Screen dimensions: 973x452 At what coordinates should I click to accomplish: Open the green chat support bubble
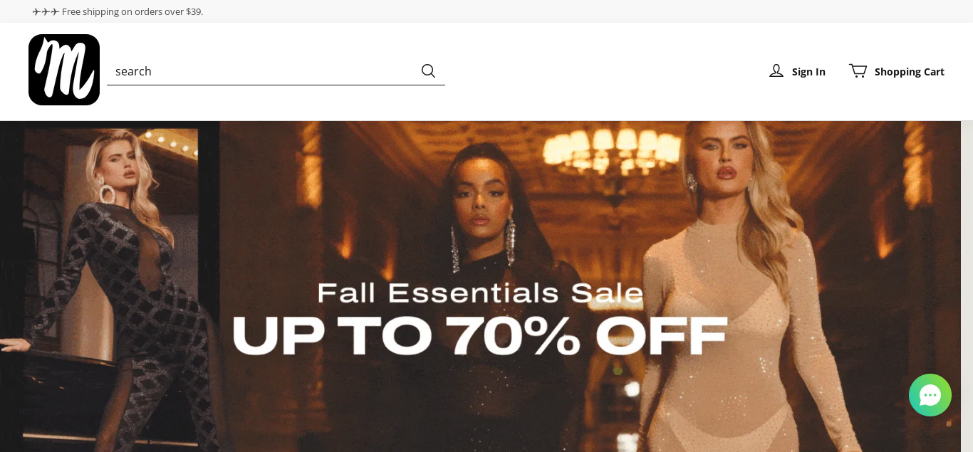pos(930,395)
